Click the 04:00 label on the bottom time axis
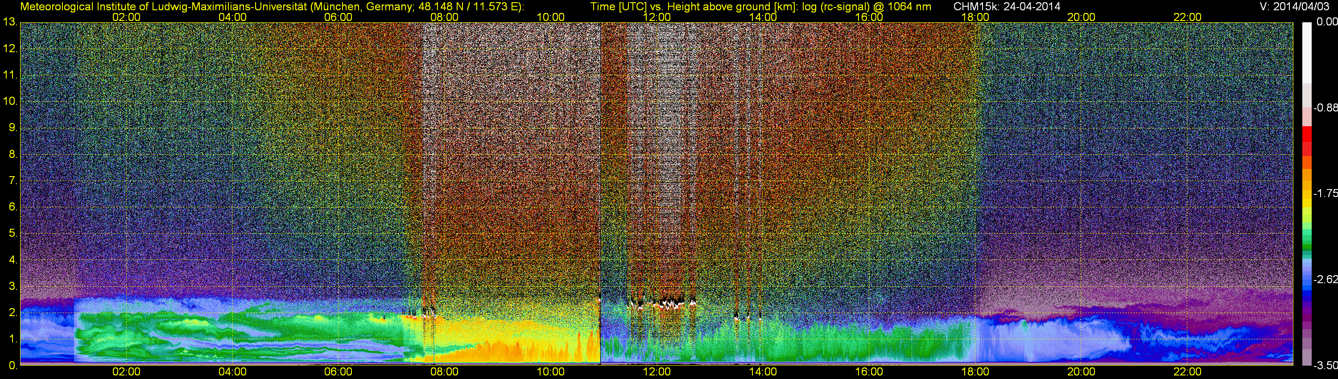Viewport: 1338px width, 379px height. [232, 372]
